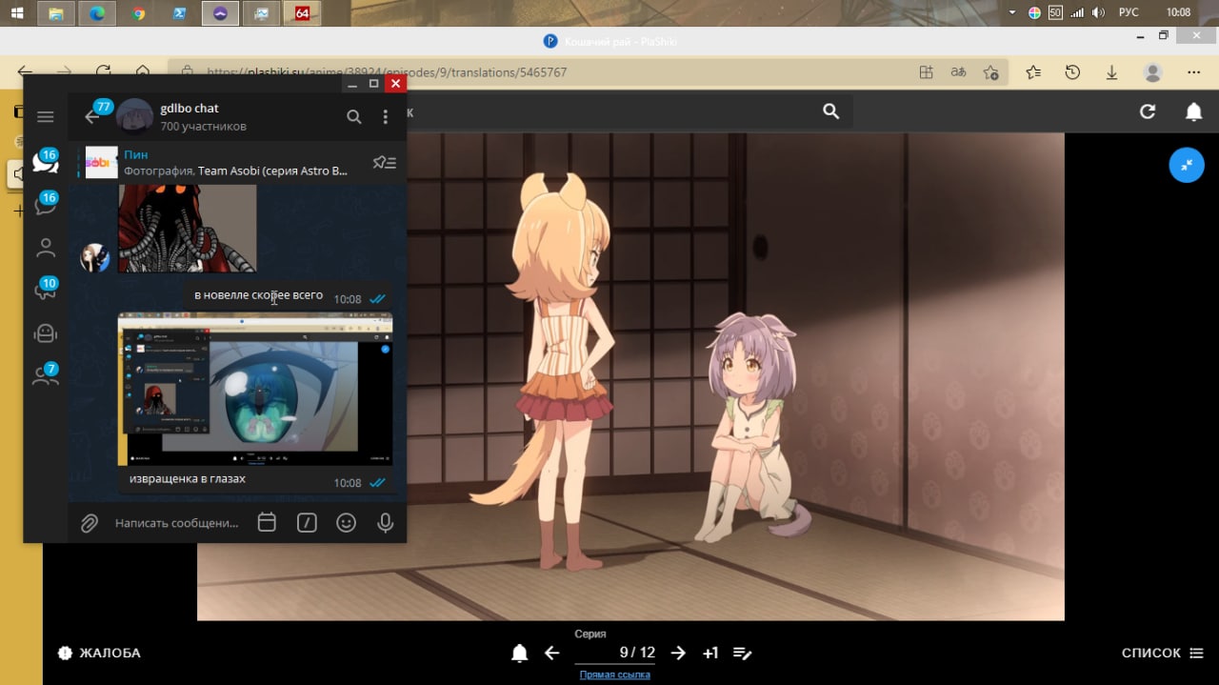The height and width of the screenshot is (685, 1219).
Task: Switch to Chrome in taskbar
Action: pyautogui.click(x=139, y=13)
